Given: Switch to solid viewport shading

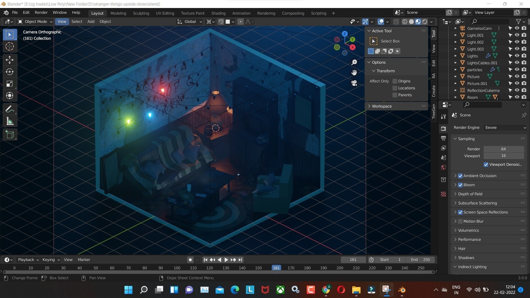Looking at the screenshot, I should click(411, 22).
